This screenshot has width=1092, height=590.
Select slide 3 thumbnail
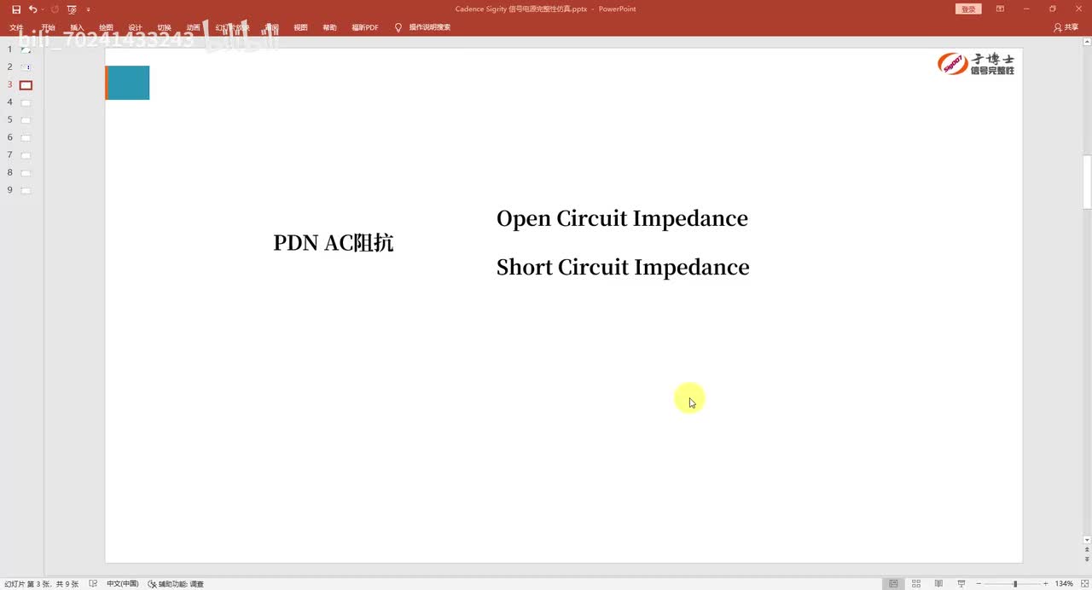point(26,84)
